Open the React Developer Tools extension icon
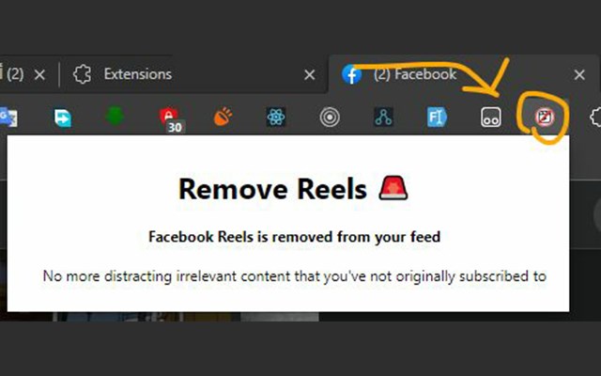 coord(276,117)
